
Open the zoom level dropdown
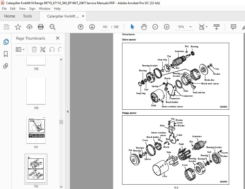(x=190, y=27)
